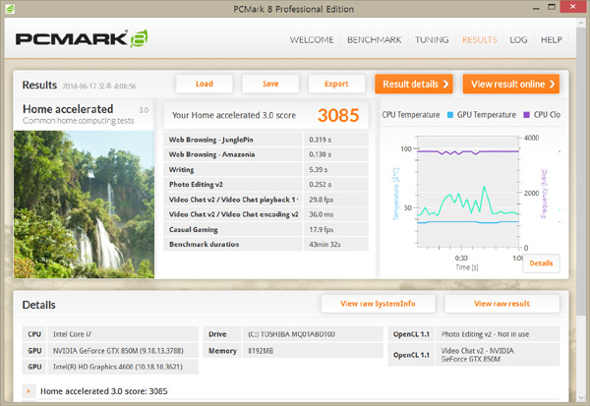Viewport: 590px width, 406px height.
Task: Click the 0.319 s value
Action: (x=321, y=140)
